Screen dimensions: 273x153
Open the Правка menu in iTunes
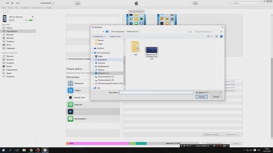pos(10,8)
